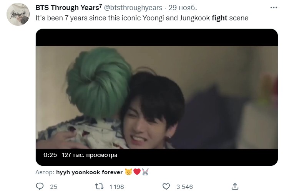
Task: Click the share upload icon
Action: [x=235, y=186]
